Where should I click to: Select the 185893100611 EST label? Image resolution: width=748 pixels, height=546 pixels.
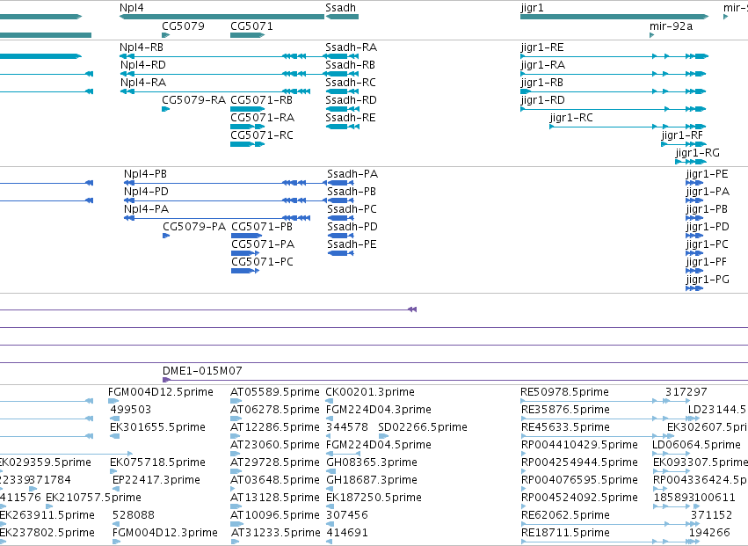[694, 498]
